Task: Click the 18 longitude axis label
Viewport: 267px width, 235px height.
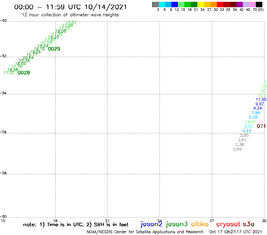Action: [x=55, y=221]
